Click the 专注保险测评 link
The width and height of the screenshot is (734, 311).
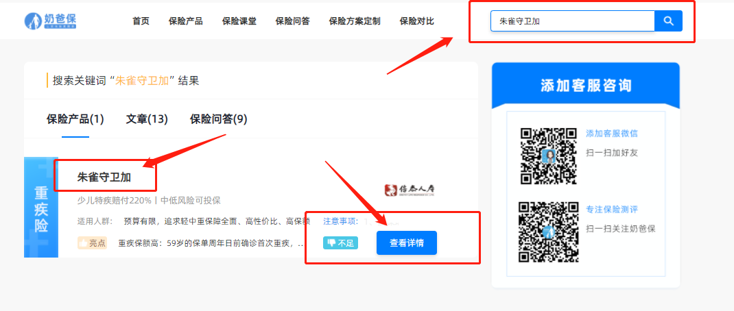[x=612, y=209]
